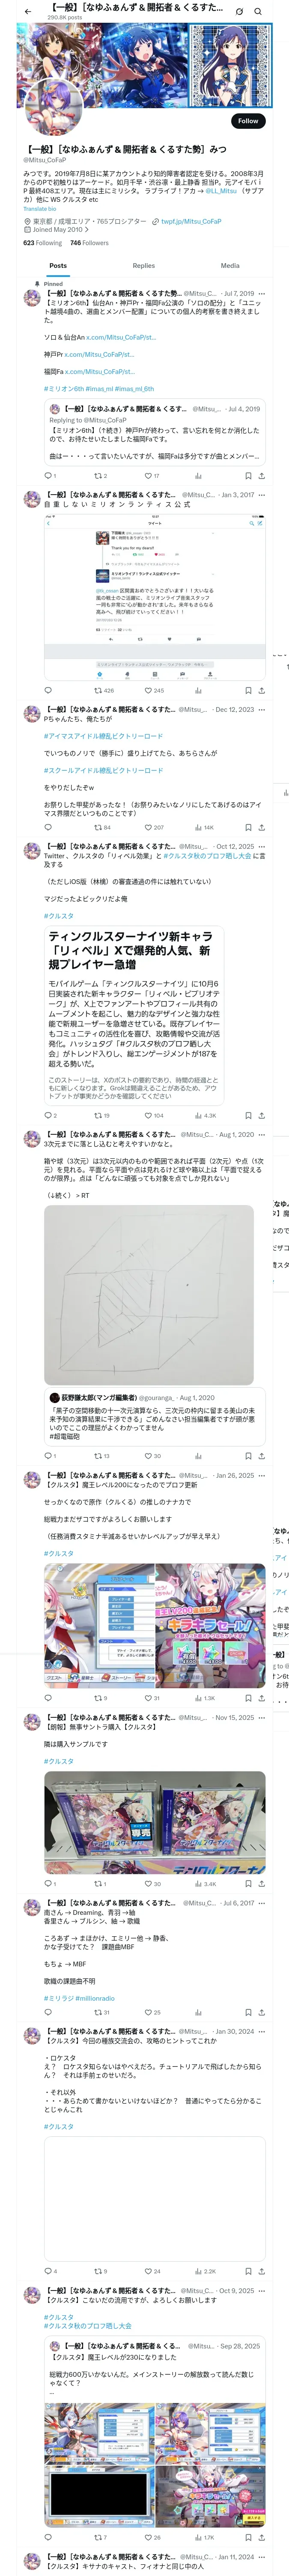289x2576 pixels.
Task: View the 623 Following list
Action: [x=43, y=243]
